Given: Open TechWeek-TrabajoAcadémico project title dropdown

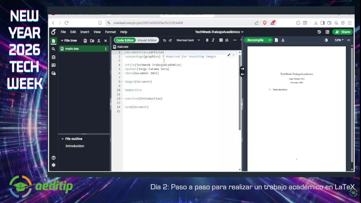Looking at the screenshot, I should point(219,32).
